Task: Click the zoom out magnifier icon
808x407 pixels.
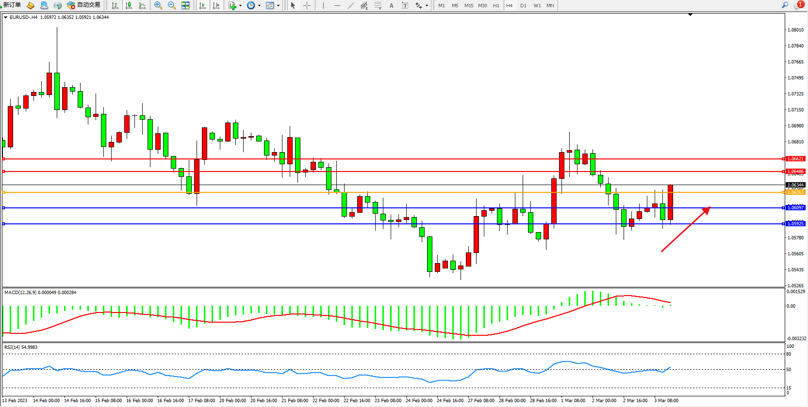Action: [x=171, y=5]
